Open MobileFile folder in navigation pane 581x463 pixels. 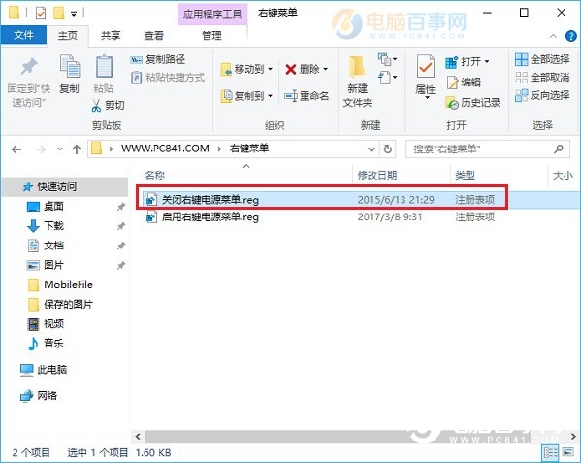tap(68, 284)
